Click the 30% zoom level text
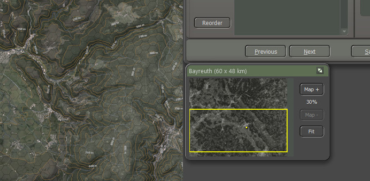 [x=312, y=102]
